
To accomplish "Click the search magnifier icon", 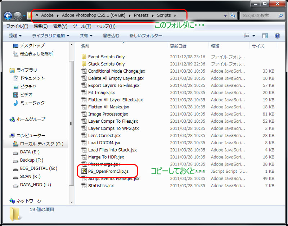I will (280, 16).
